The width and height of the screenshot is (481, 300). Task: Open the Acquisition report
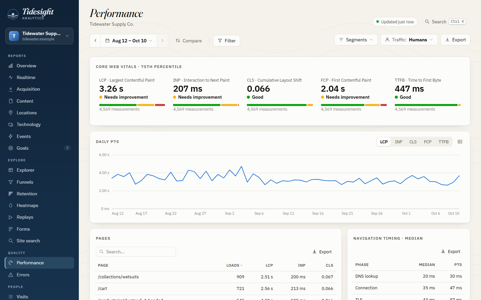coord(39,89)
